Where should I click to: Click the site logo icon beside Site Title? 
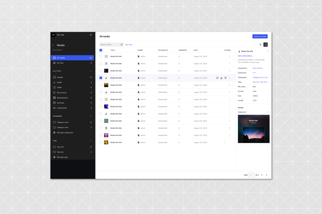click(54, 35)
